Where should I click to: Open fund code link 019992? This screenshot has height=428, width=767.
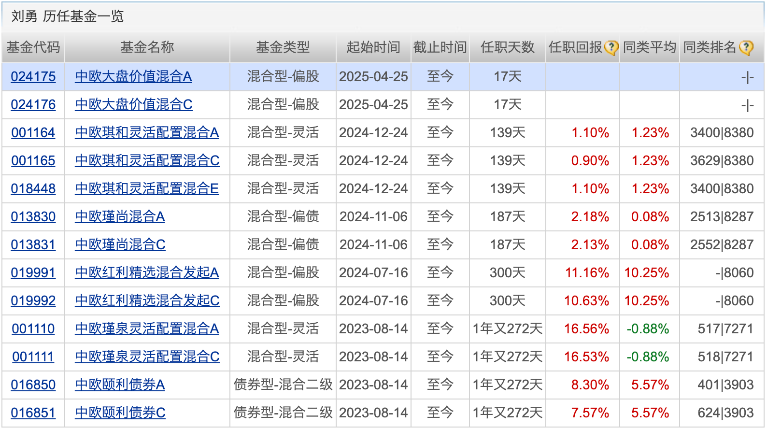pos(33,300)
